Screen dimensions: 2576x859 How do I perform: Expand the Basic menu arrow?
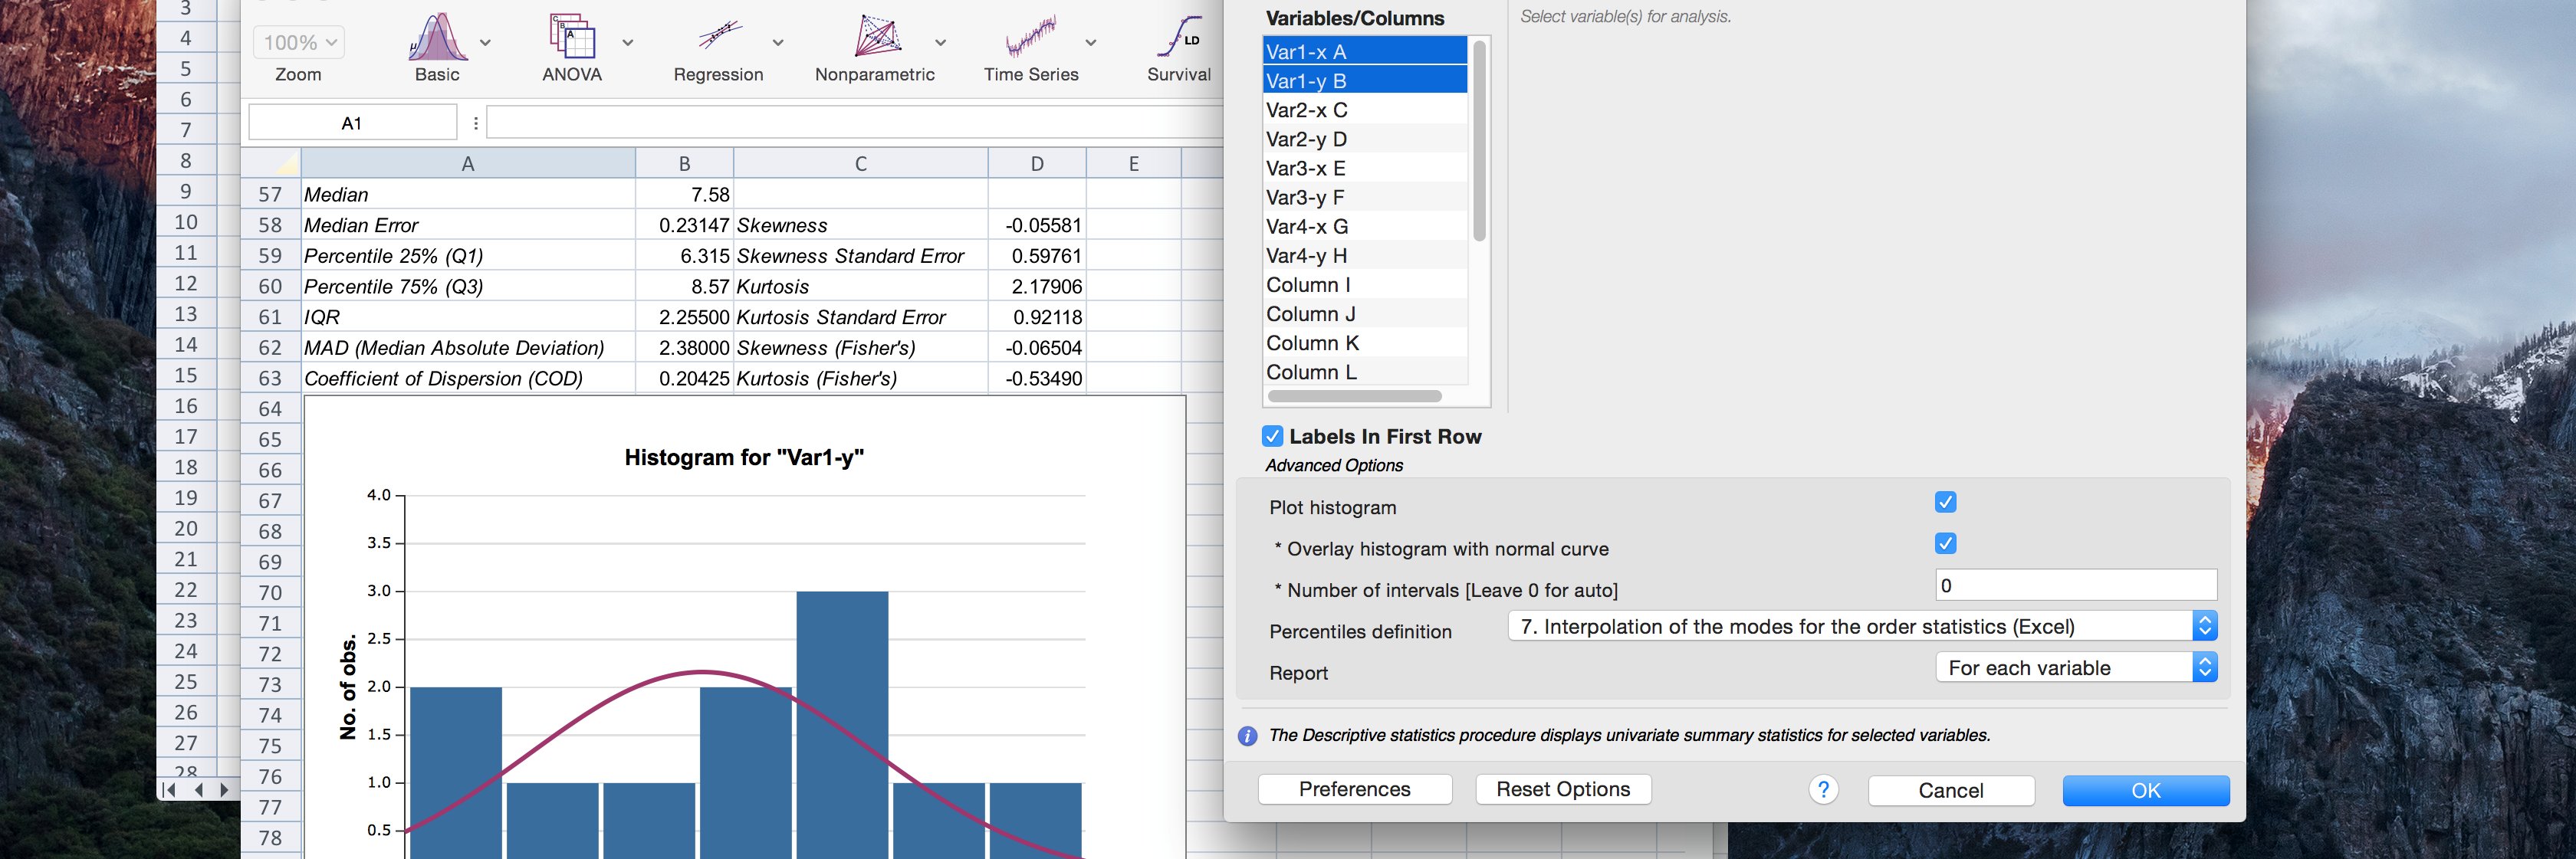[485, 43]
